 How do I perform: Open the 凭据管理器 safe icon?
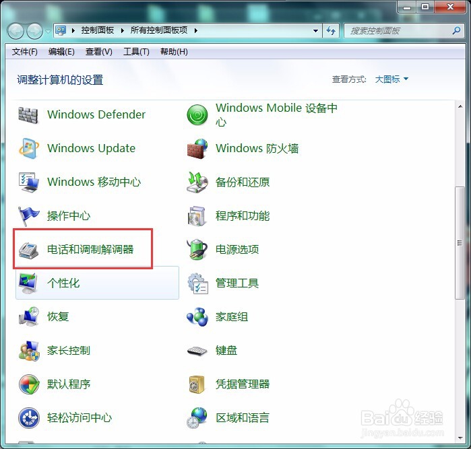[197, 384]
